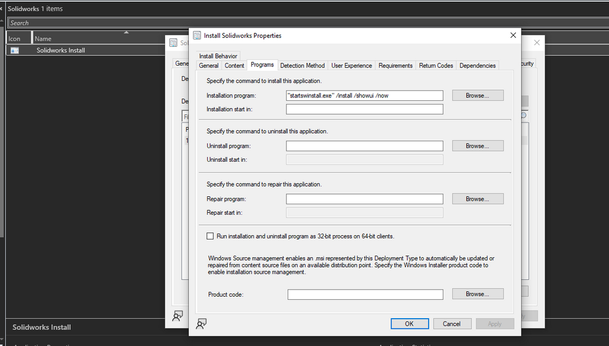
Task: Open the Detection Method tab
Action: (x=302, y=66)
